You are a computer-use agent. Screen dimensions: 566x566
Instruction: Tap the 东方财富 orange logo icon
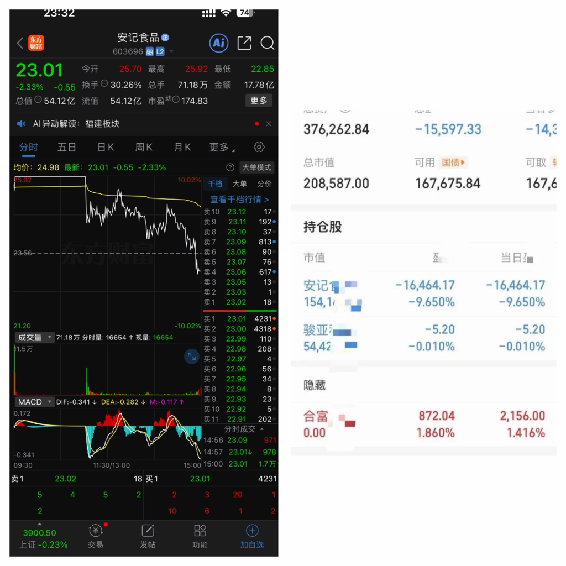click(x=36, y=43)
